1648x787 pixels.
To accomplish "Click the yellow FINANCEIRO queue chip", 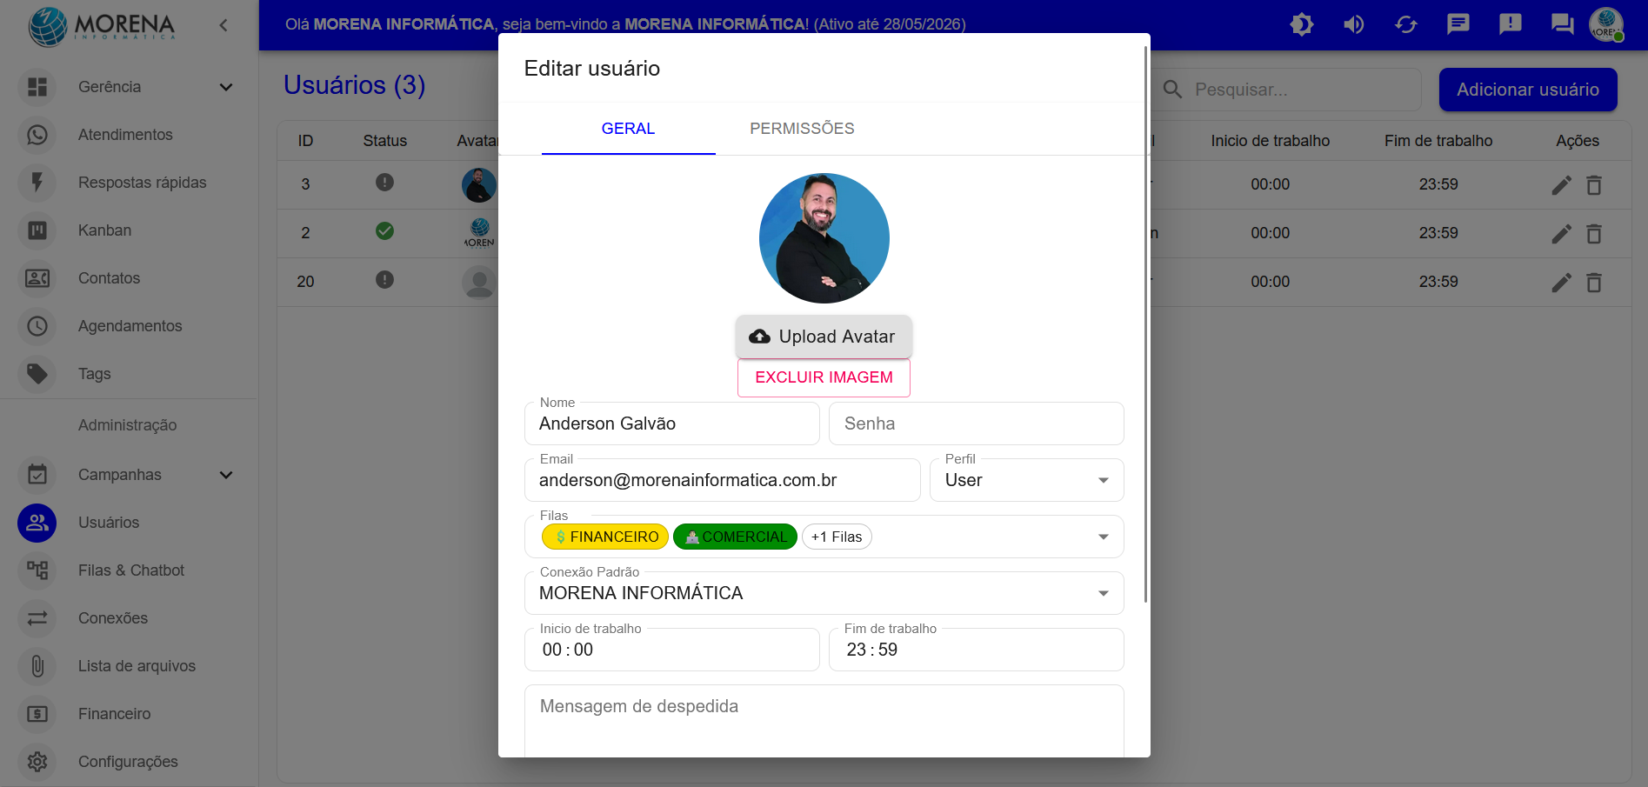I will 605,537.
